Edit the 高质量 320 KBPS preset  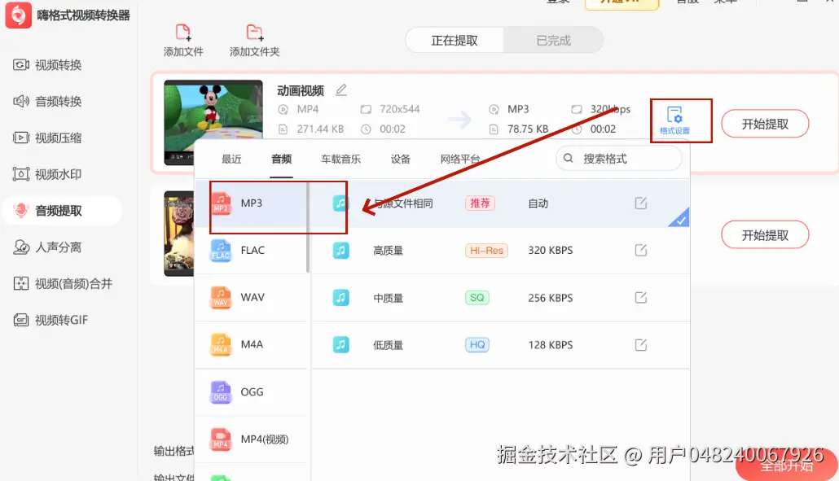pos(641,250)
